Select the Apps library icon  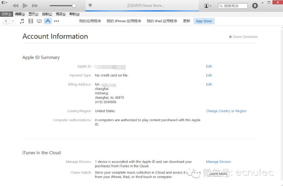coord(48,21)
